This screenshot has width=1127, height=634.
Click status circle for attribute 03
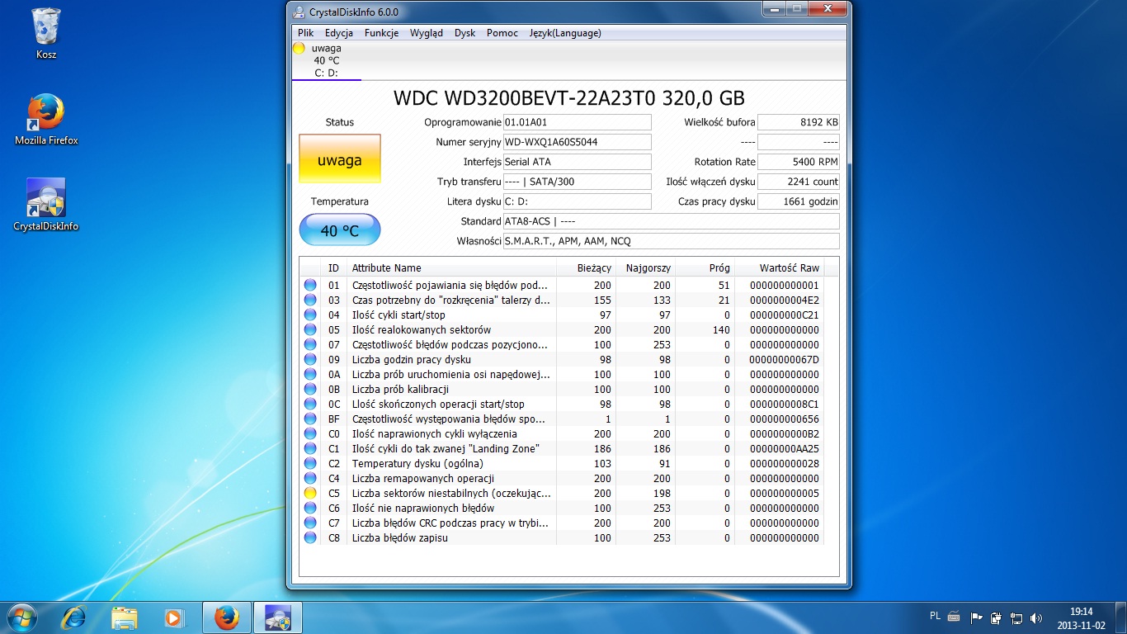310,300
